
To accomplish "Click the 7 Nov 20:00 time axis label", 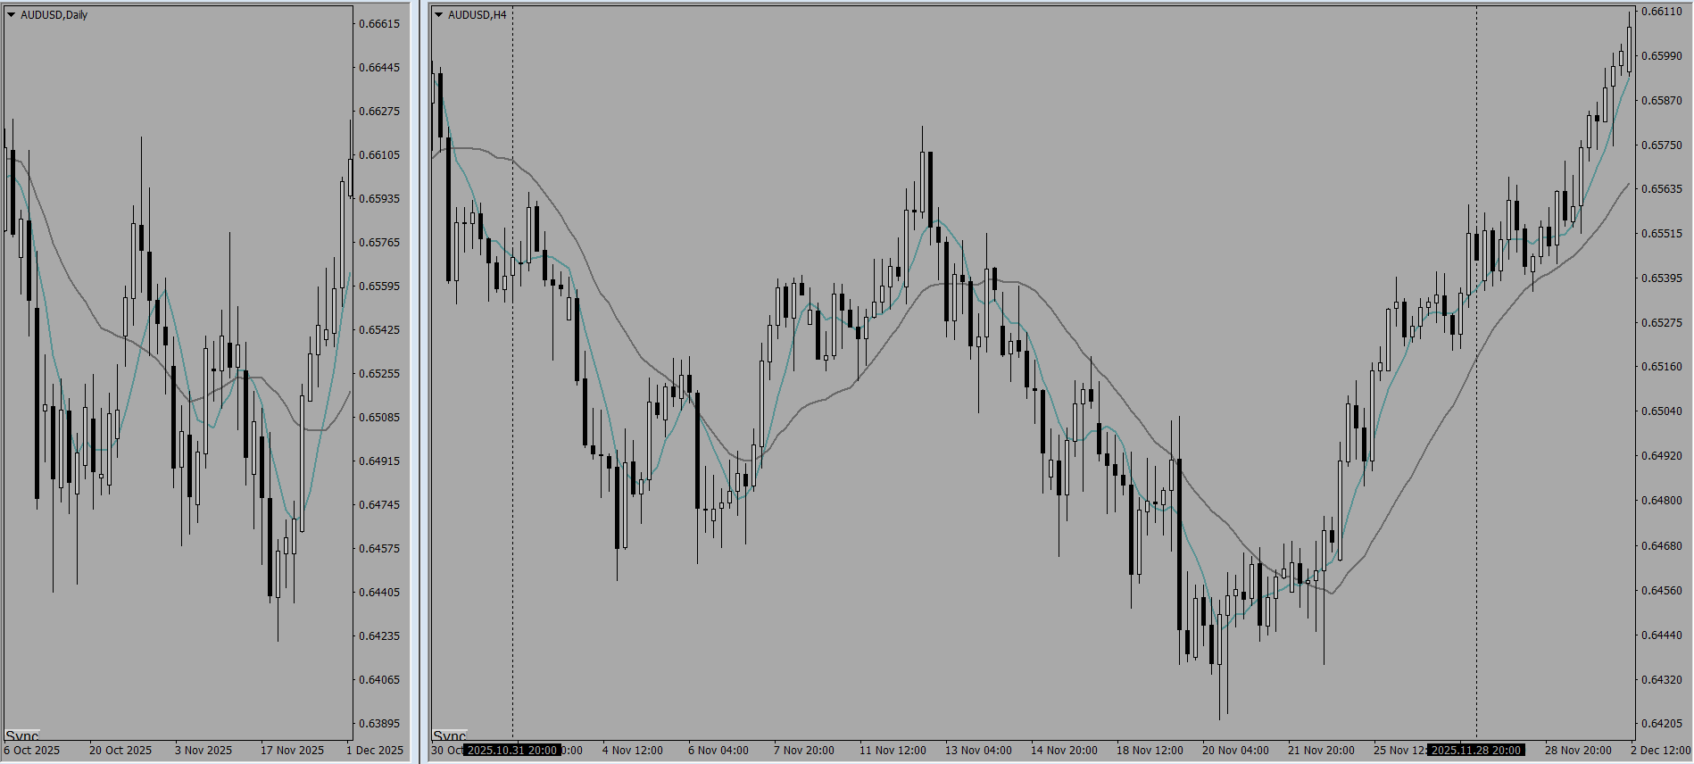I will (804, 750).
